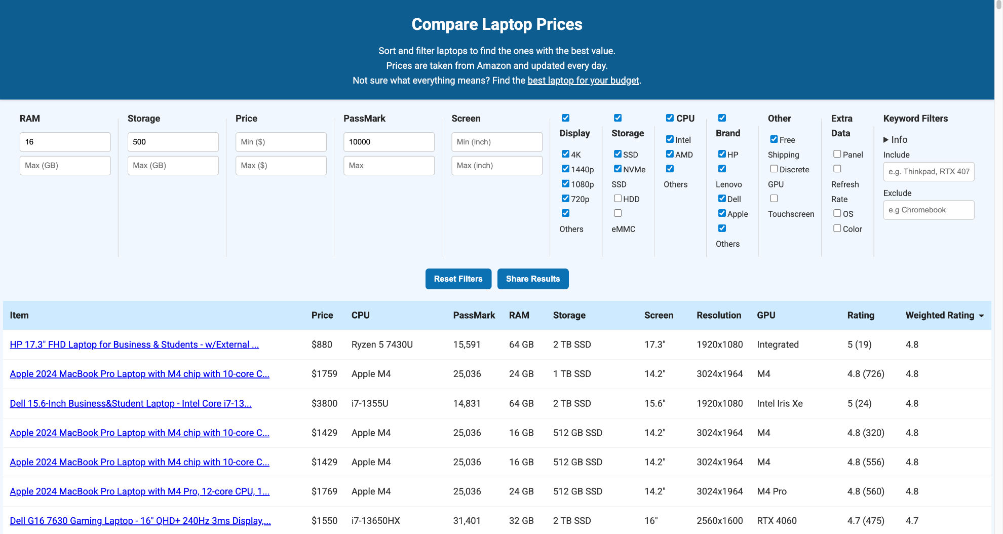Focus the Storage minimum field showing 500
Screen dimensions: 1003x534
pyautogui.click(x=173, y=142)
